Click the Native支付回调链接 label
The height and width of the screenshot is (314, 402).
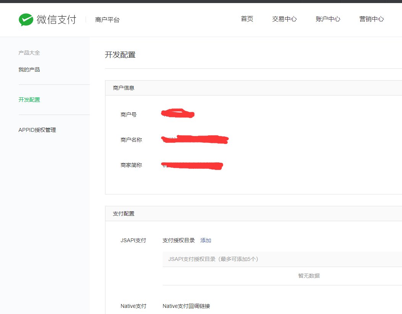click(x=186, y=306)
